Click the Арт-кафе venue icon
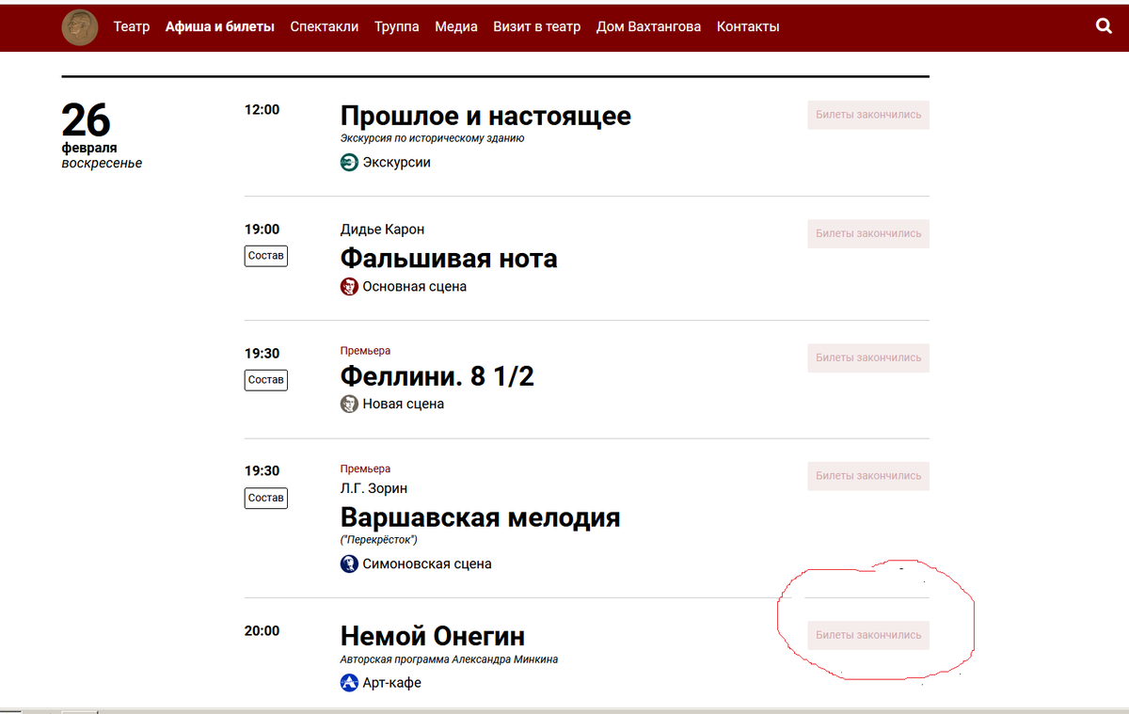 (349, 683)
